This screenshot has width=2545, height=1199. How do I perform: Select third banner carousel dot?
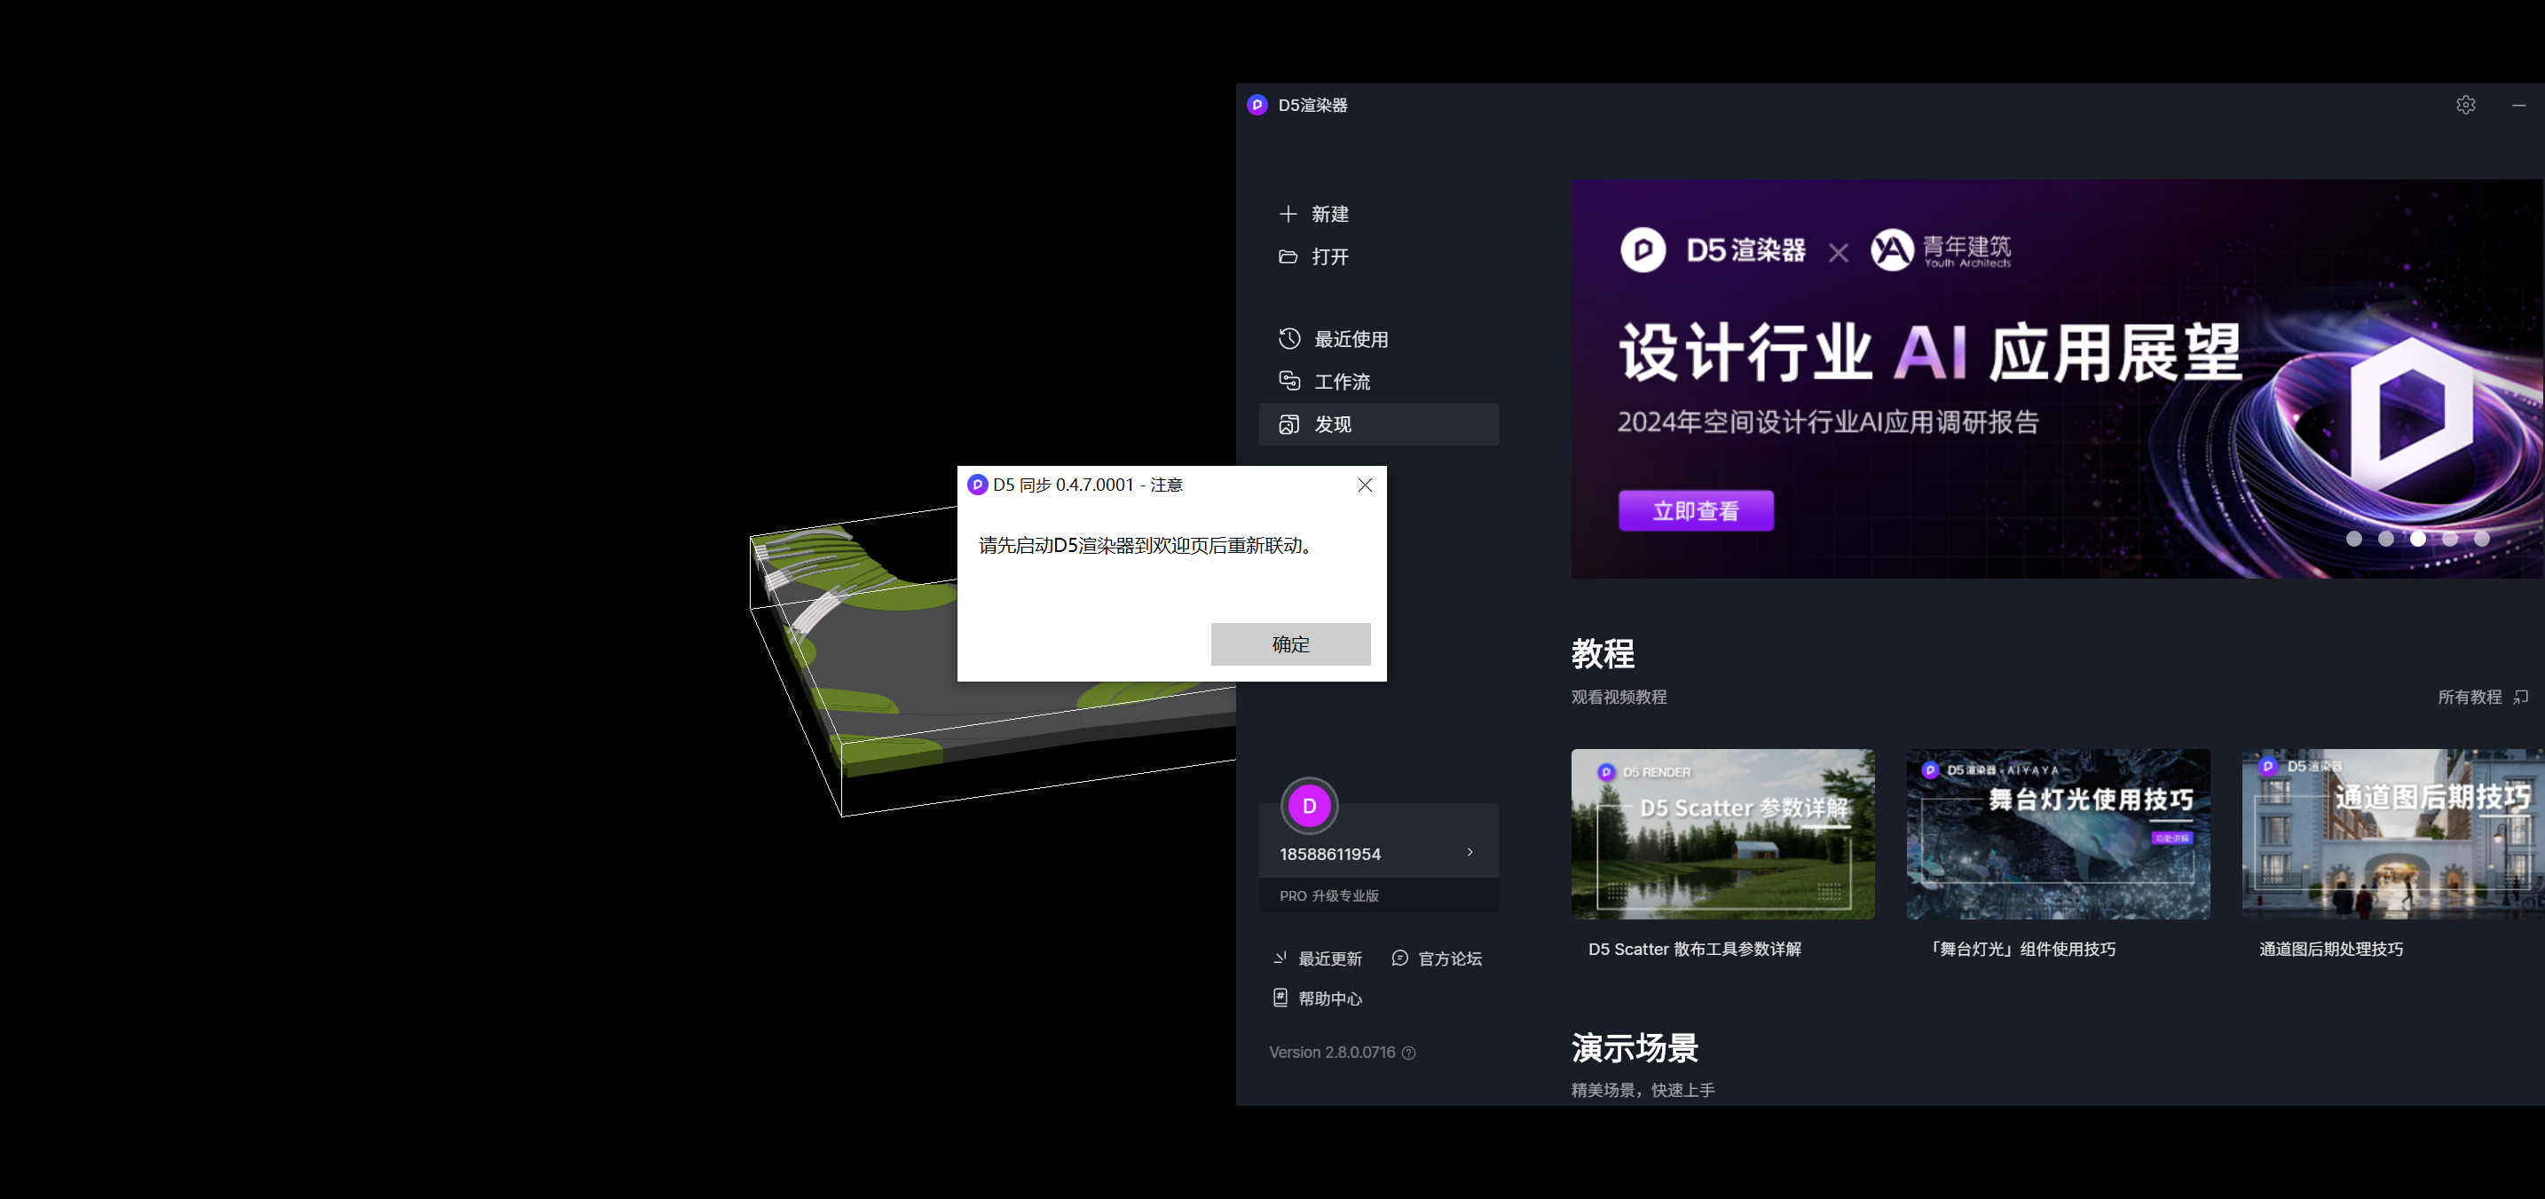coord(2417,539)
